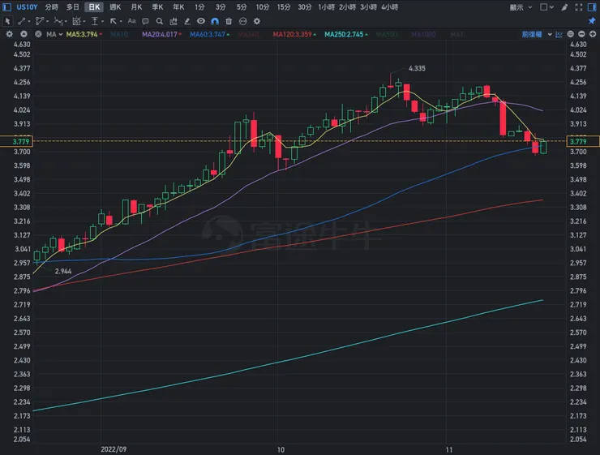Viewport: 600px width, 455px height.
Task: Select the Fibonacci/grid measurement tool
Action: [x=76, y=21]
